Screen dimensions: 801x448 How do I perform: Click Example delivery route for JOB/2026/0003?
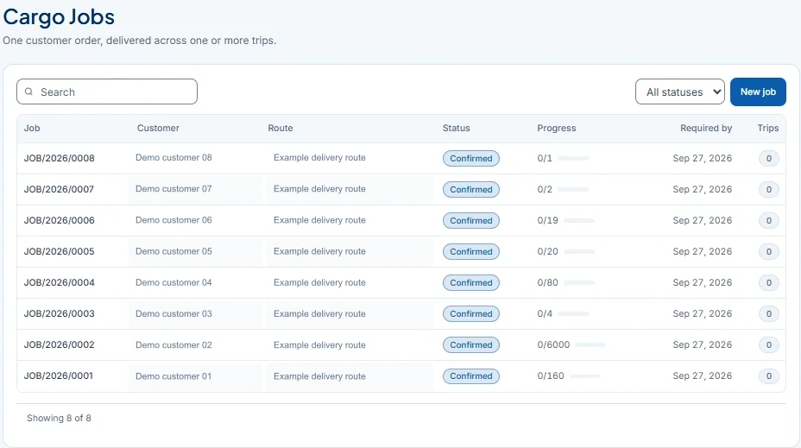click(319, 313)
